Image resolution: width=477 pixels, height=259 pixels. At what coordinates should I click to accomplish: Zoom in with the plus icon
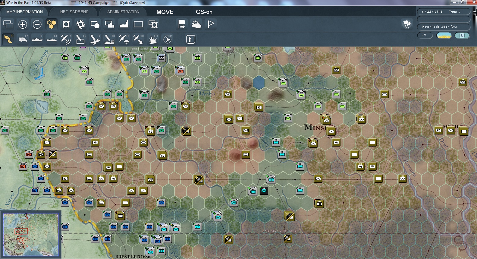coord(23,24)
